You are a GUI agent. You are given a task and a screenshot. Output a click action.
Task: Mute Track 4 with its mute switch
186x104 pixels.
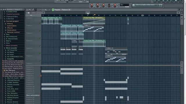point(40,46)
